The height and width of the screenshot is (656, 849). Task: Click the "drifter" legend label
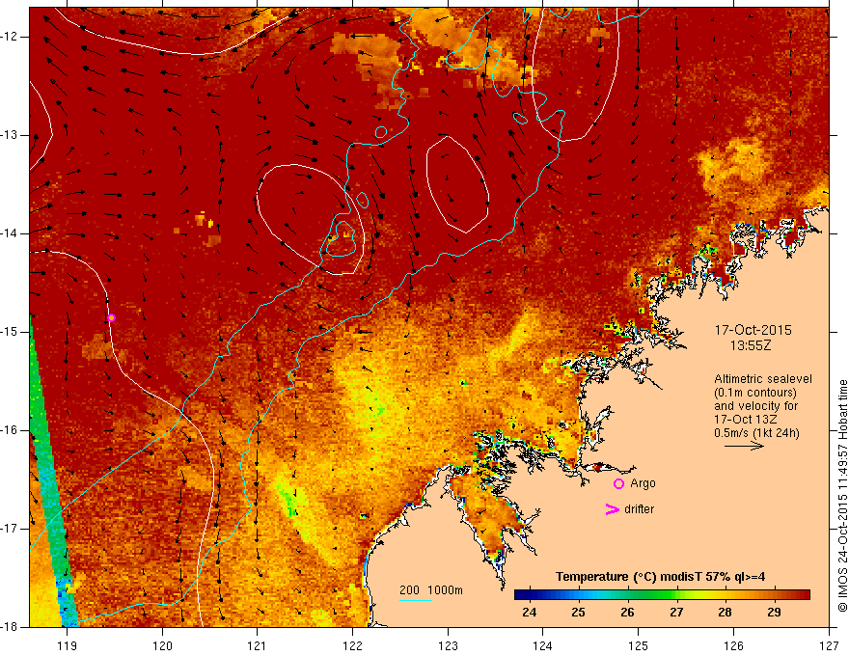click(x=639, y=509)
